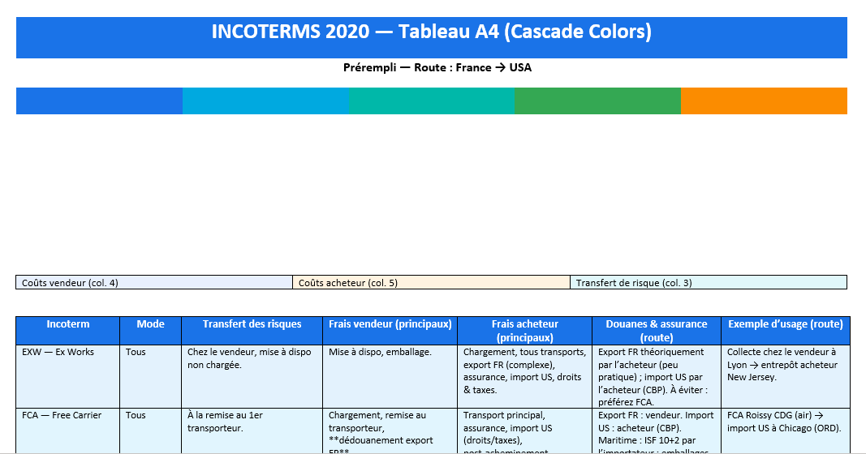Click the "Transfert de risque (col. 3)" legend cell

pos(708,283)
